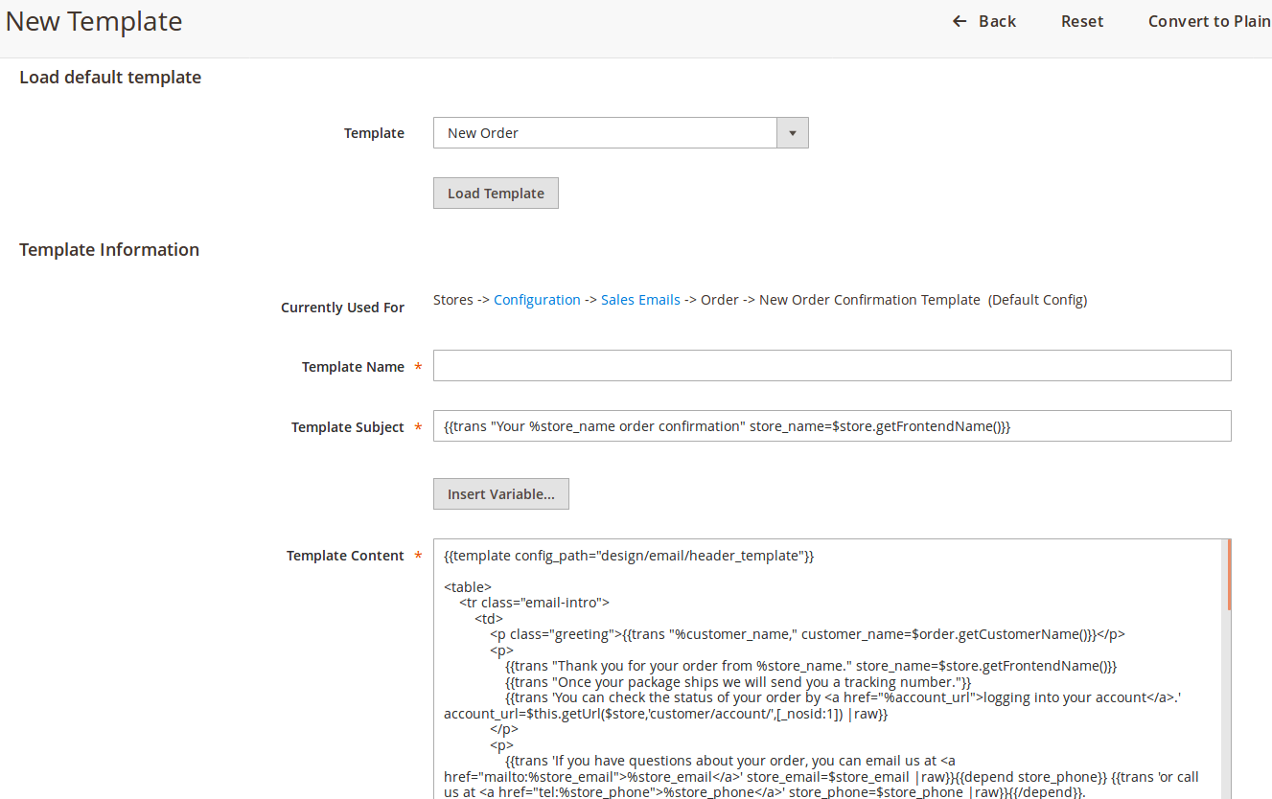Click the Back arrow icon

tap(959, 20)
